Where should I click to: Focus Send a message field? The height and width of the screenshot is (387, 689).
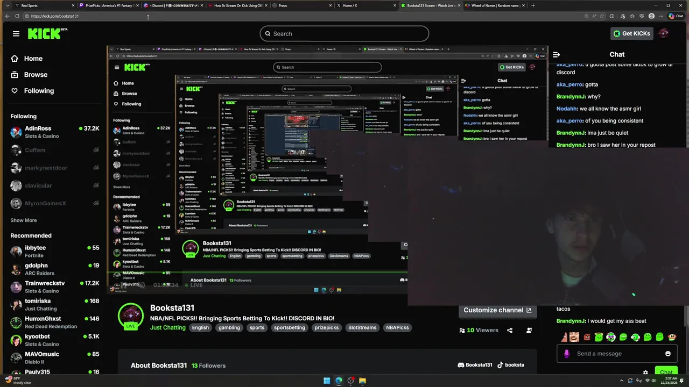point(616,354)
